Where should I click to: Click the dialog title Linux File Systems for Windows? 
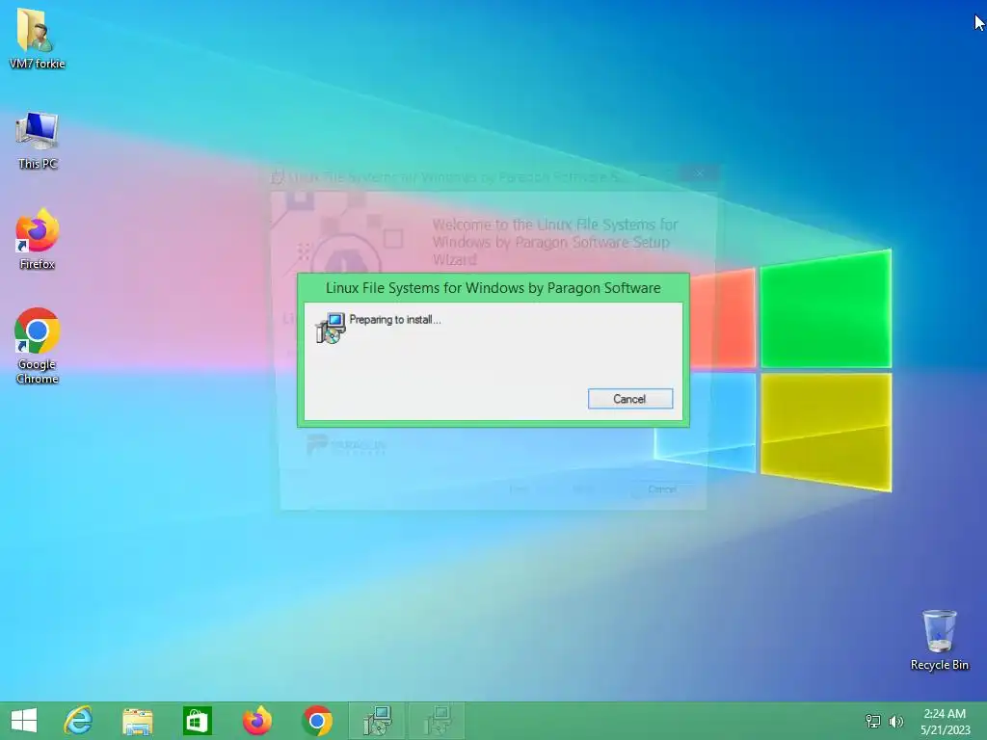tap(493, 288)
